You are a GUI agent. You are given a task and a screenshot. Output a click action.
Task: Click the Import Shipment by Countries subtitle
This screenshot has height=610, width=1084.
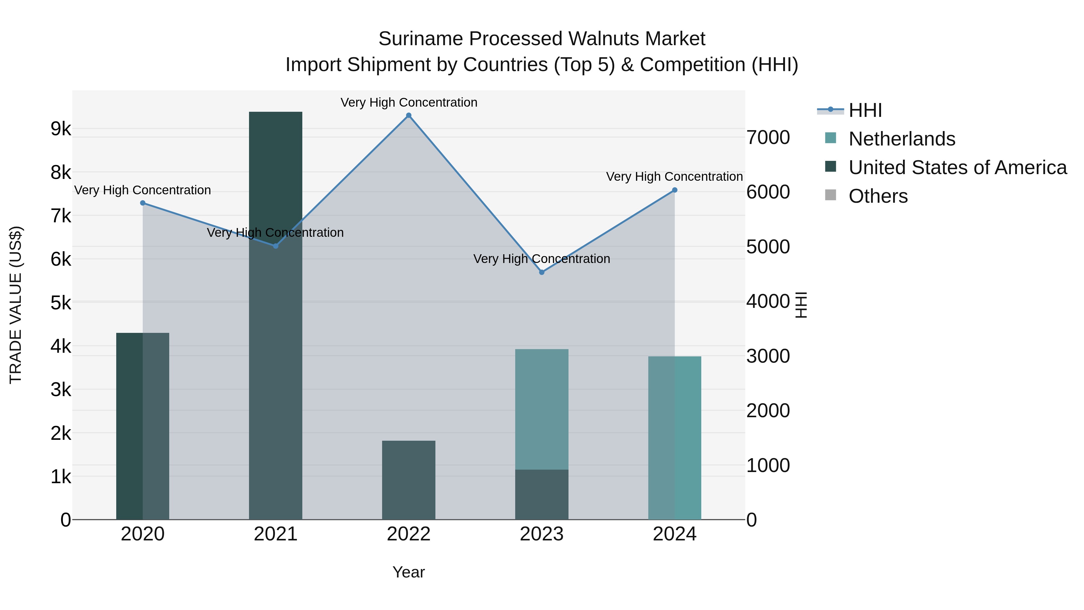pyautogui.click(x=542, y=65)
